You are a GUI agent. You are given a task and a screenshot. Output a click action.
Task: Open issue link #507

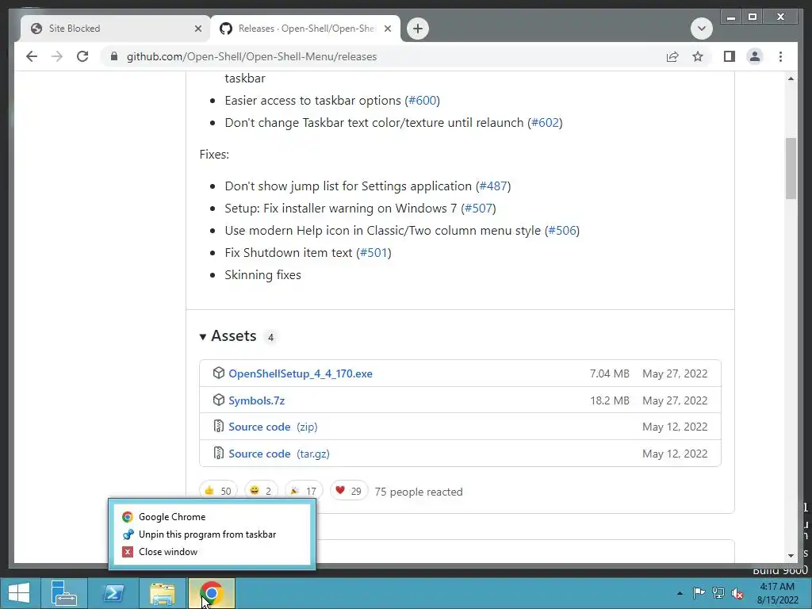click(x=478, y=209)
